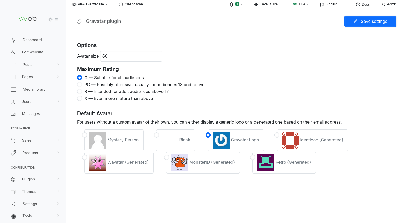Expand the Settings sidebar section
405x223 pixels.
click(30, 204)
